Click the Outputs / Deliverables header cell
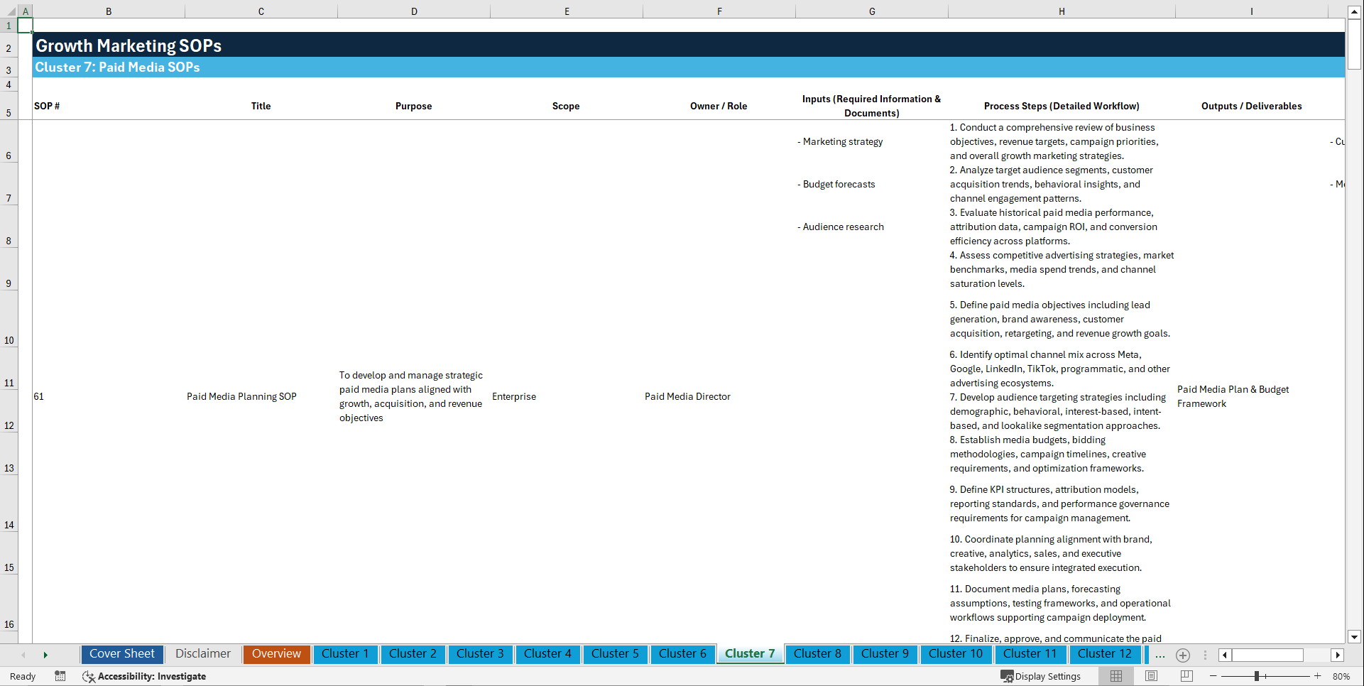This screenshot has height=686, width=1364. [1252, 106]
